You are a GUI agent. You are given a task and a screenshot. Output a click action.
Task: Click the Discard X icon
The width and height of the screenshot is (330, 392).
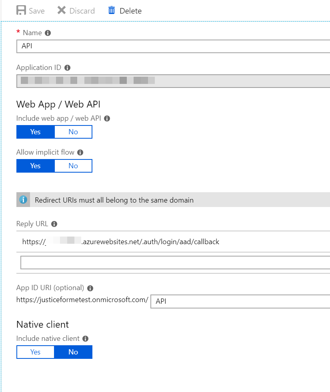62,10
